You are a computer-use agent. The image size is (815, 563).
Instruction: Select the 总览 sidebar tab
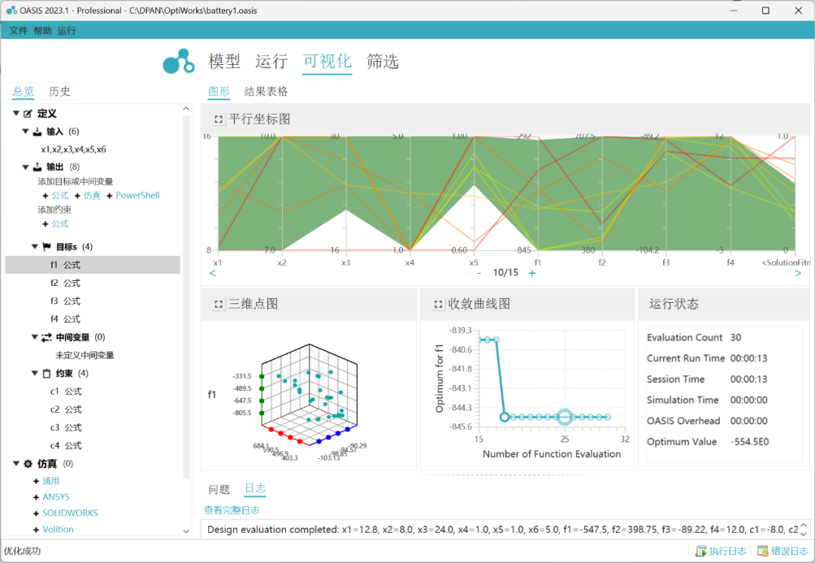click(23, 91)
